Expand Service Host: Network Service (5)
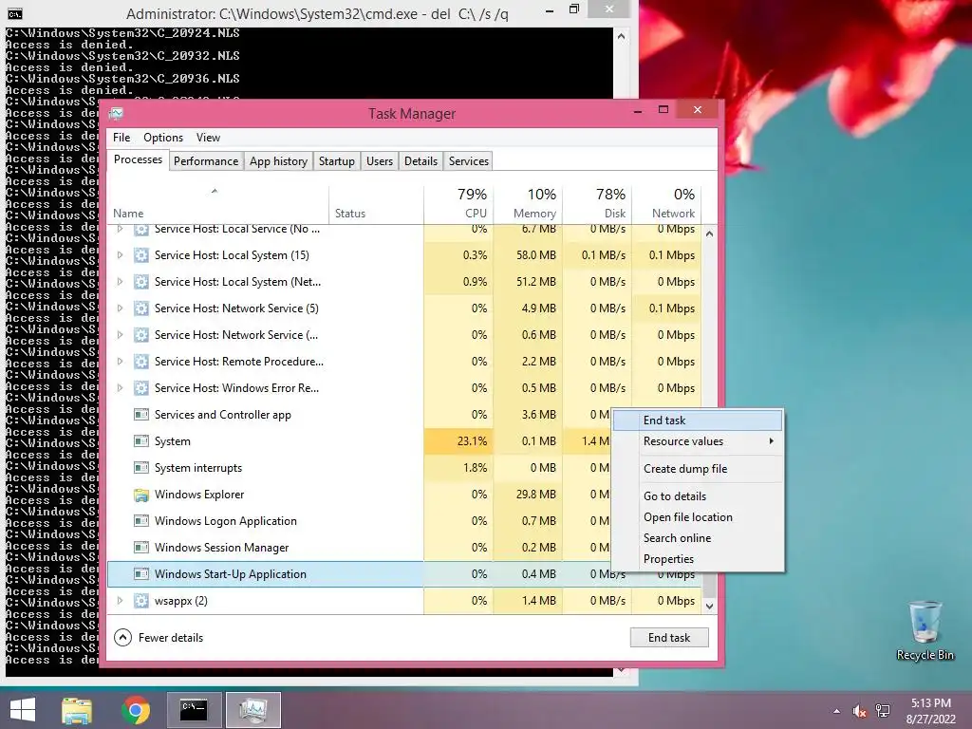Image resolution: width=972 pixels, height=729 pixels. point(121,308)
